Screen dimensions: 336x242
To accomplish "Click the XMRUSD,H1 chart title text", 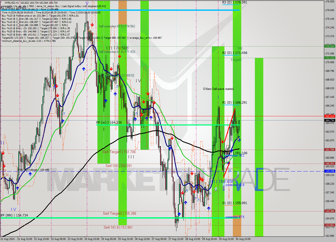I will tap(12, 3).
